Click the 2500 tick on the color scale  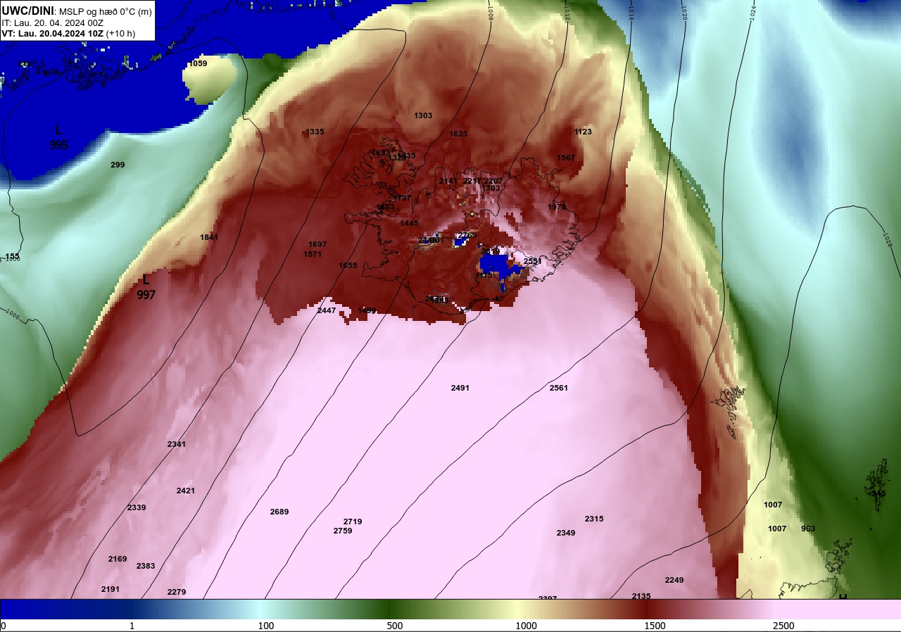783,626
